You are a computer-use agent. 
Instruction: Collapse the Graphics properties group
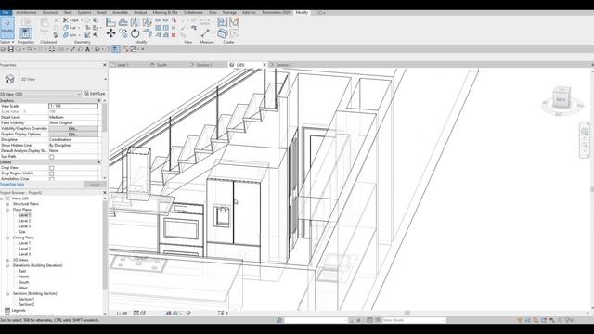point(99,101)
